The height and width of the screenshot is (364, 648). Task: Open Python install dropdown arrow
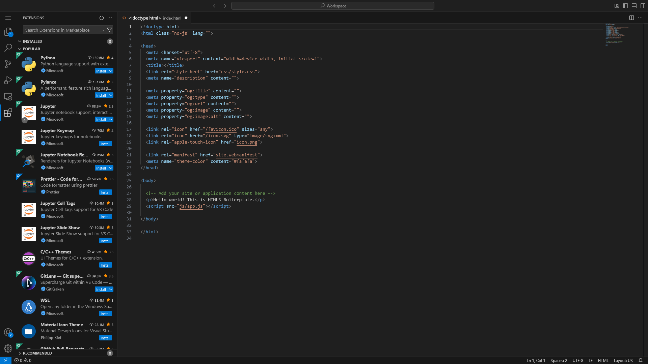pos(111,71)
